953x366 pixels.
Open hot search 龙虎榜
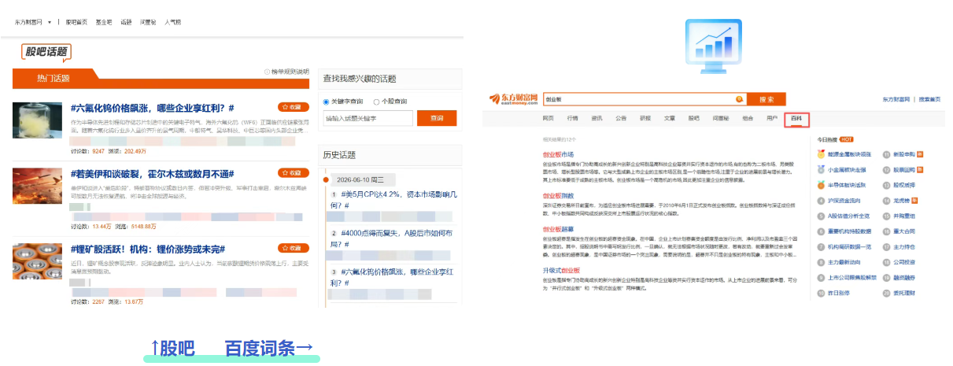pyautogui.click(x=900, y=201)
